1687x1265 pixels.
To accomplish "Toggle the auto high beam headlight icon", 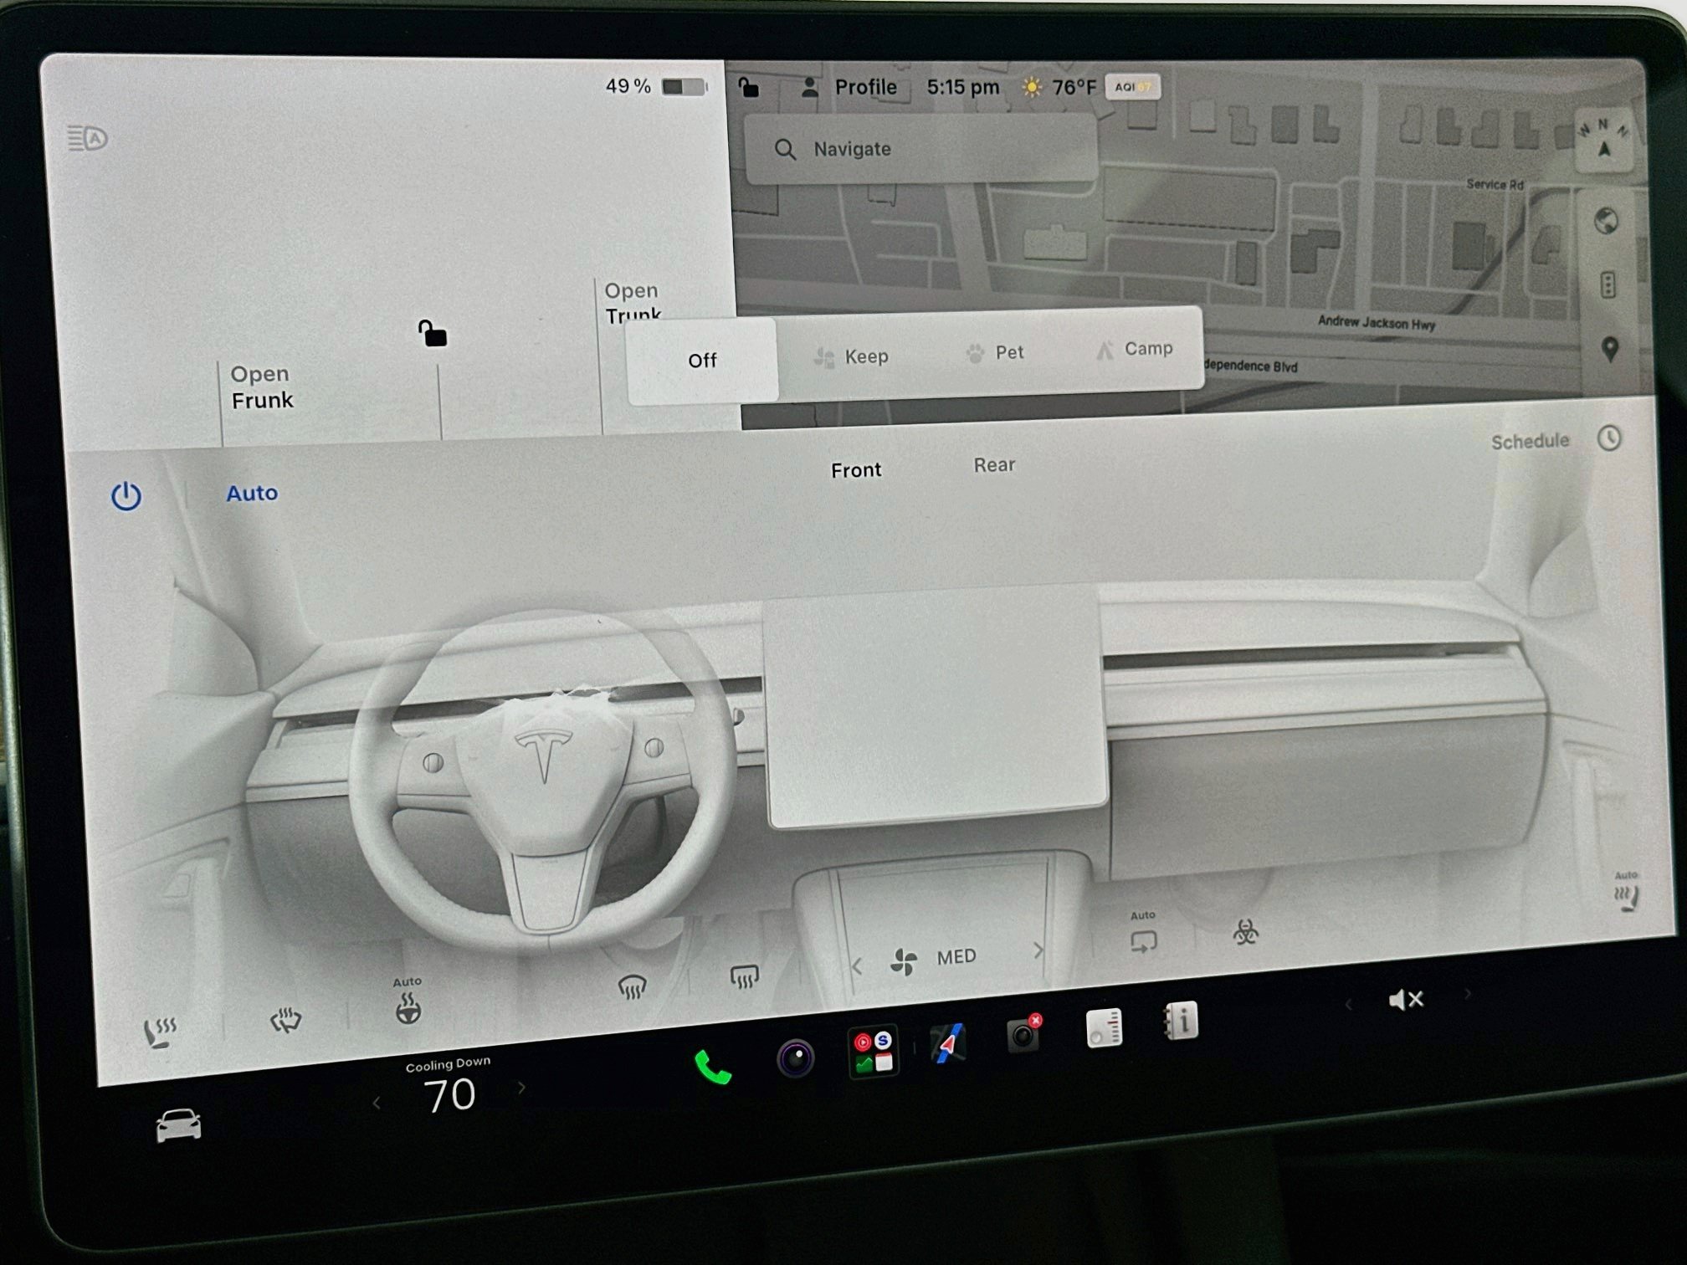I will tap(87, 138).
